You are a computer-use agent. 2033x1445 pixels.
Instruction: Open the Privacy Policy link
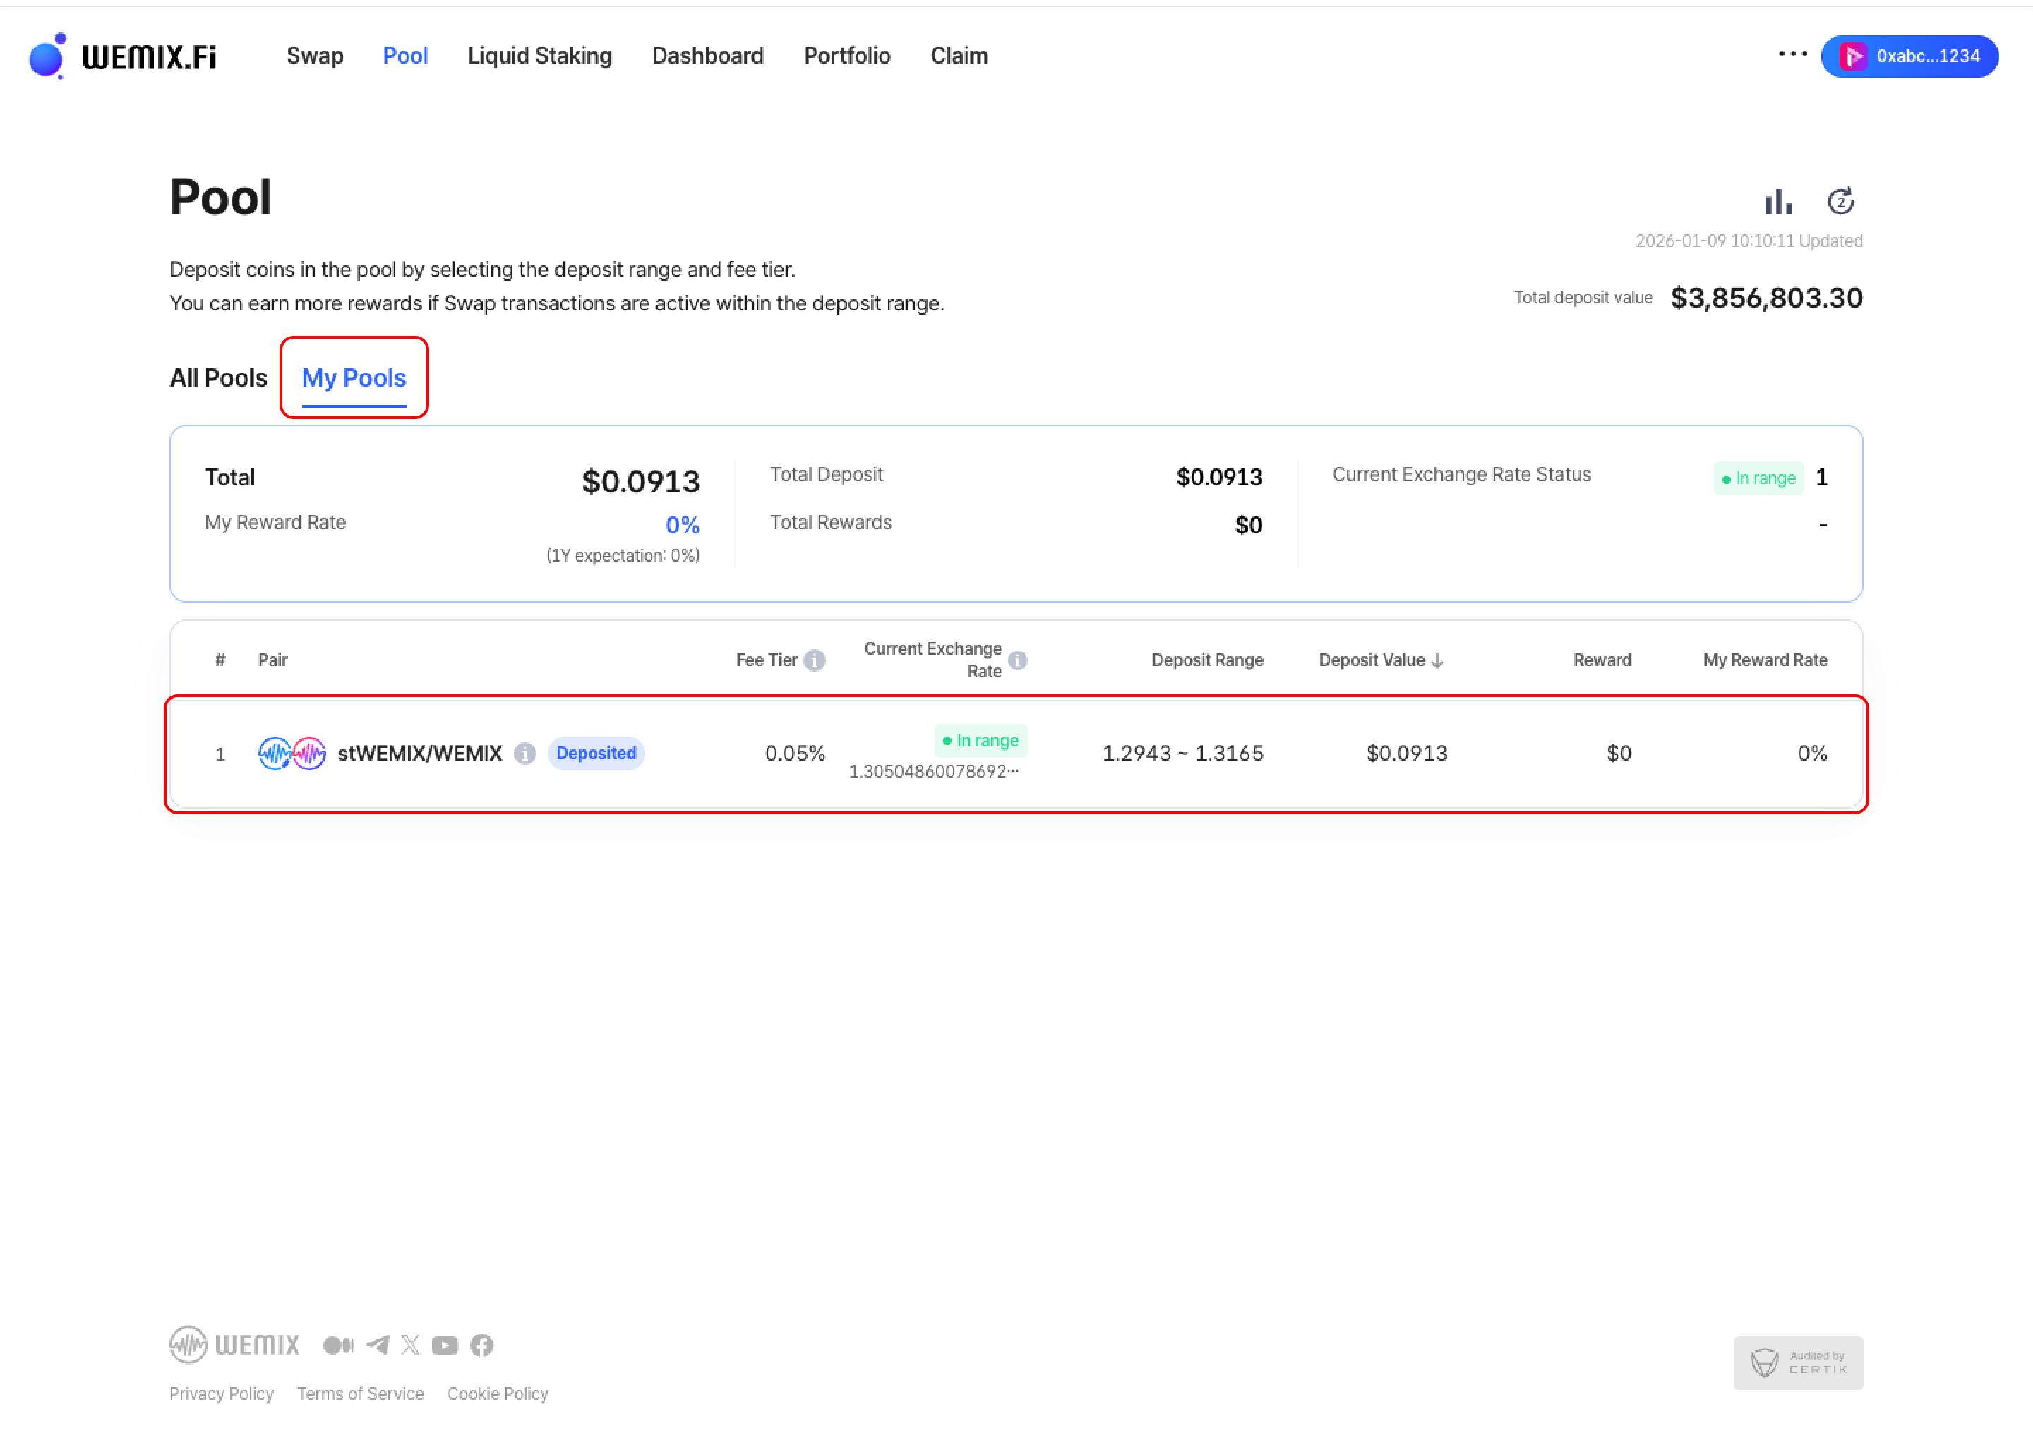pos(221,1393)
